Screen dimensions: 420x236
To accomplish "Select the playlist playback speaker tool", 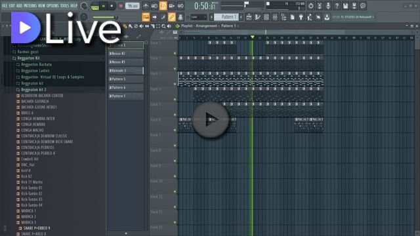I will 169,26.
